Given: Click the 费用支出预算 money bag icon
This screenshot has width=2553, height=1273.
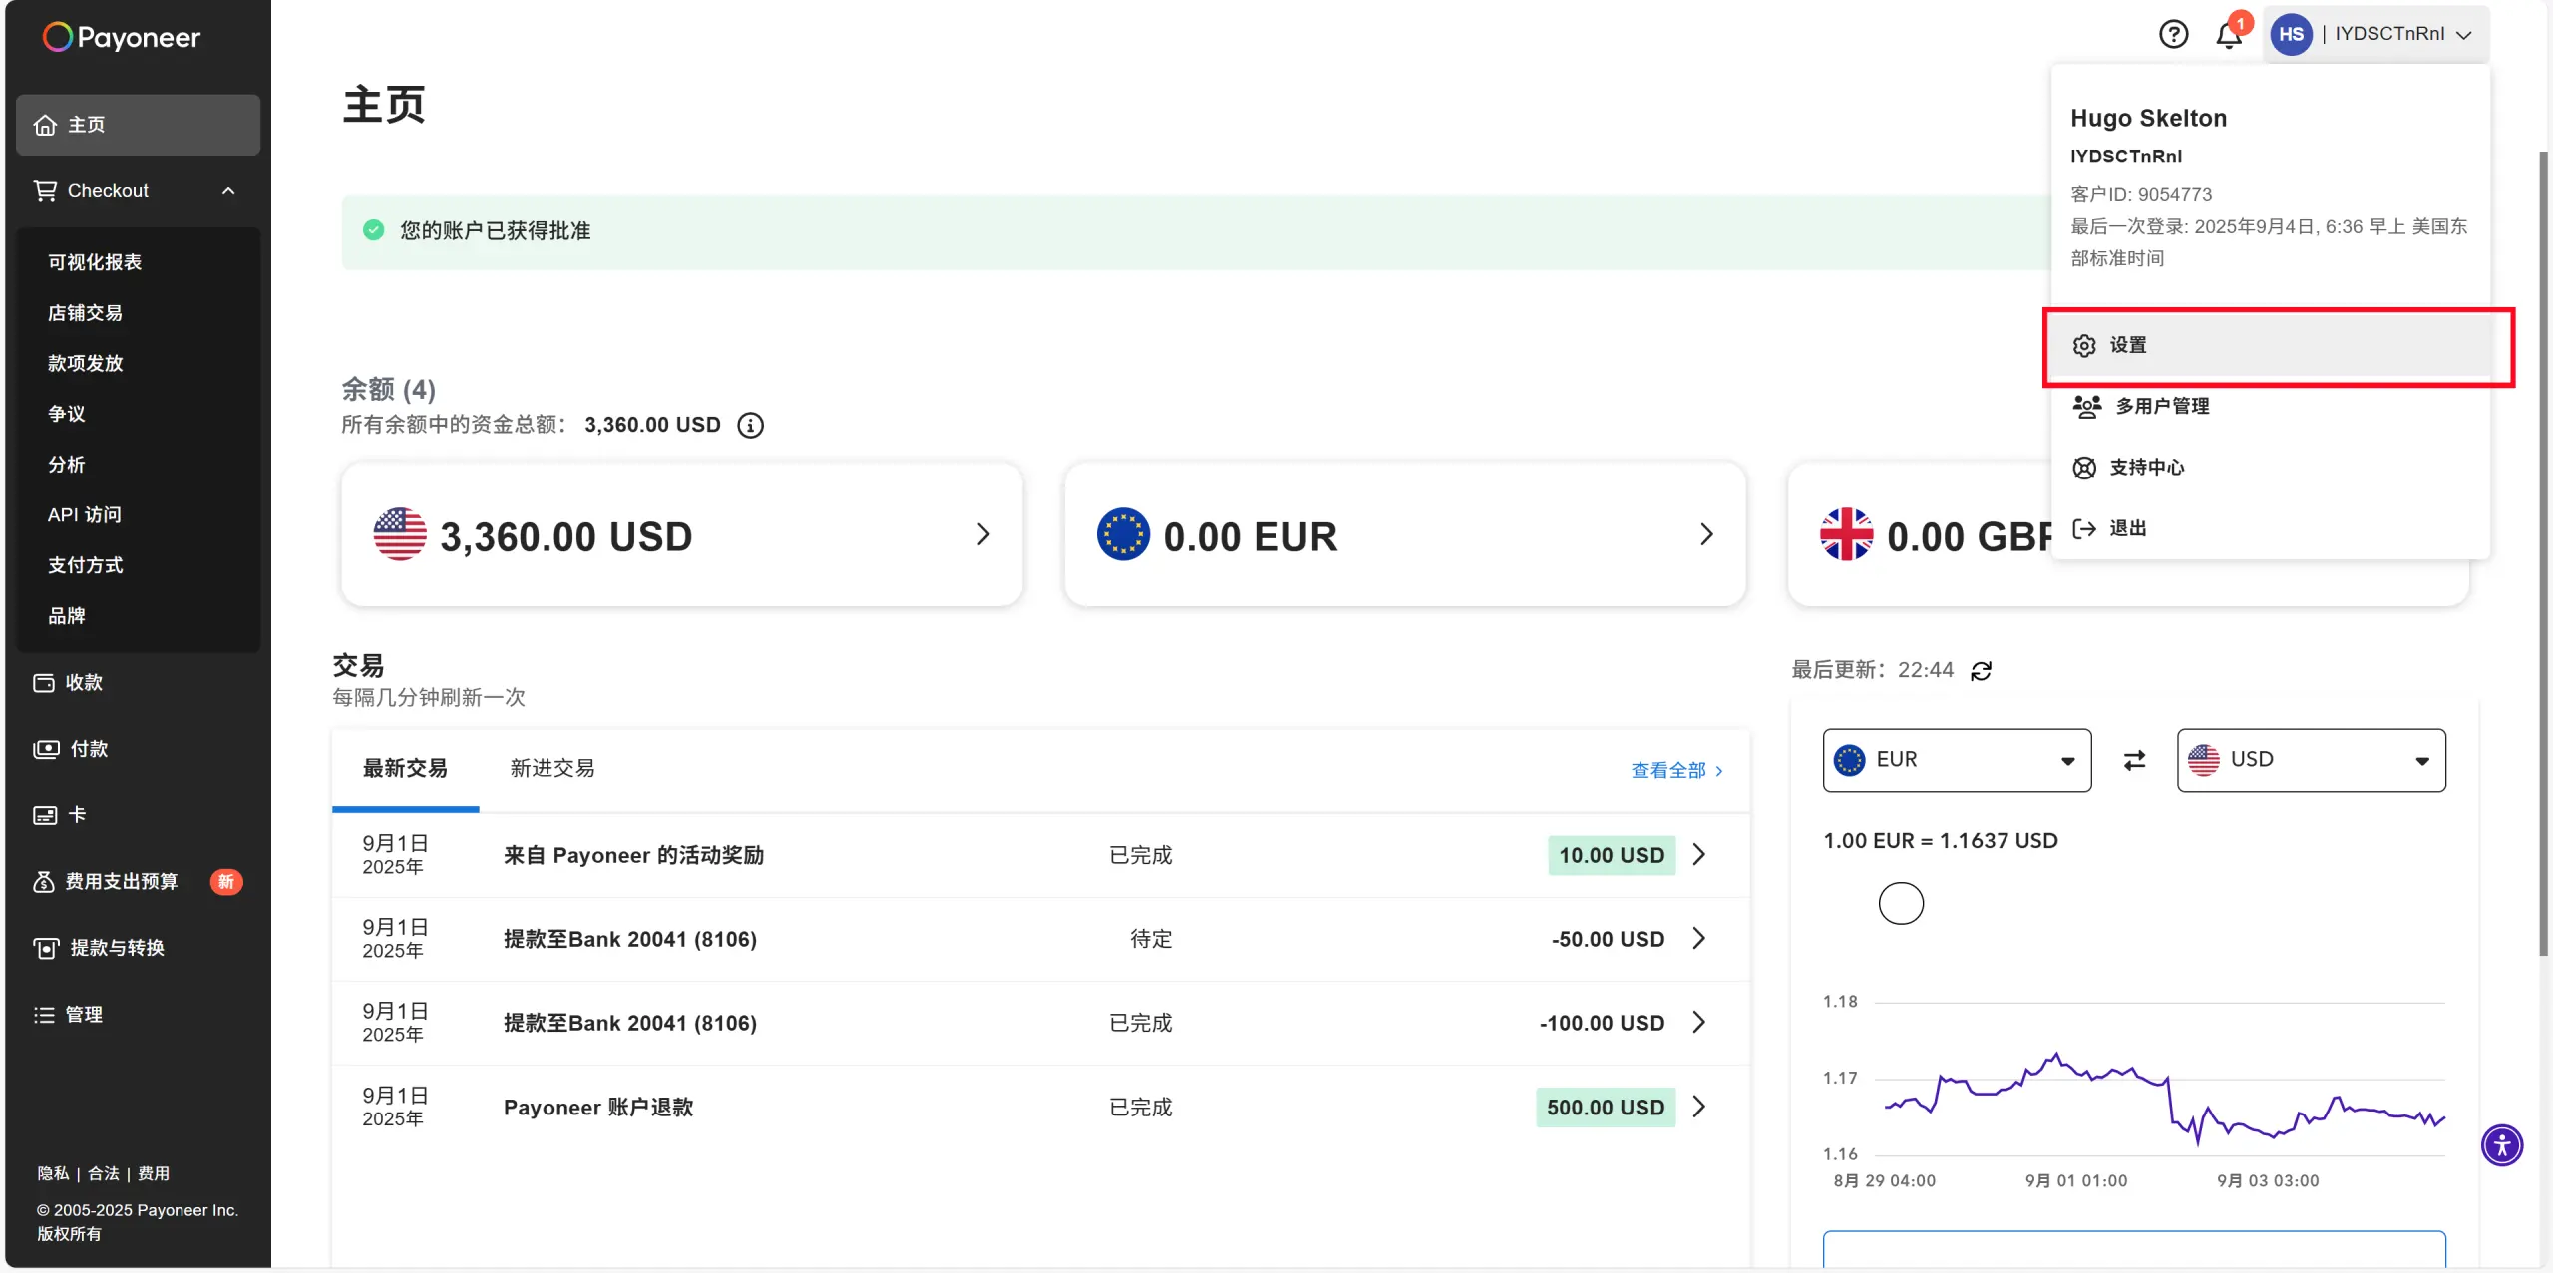Looking at the screenshot, I should (44, 881).
